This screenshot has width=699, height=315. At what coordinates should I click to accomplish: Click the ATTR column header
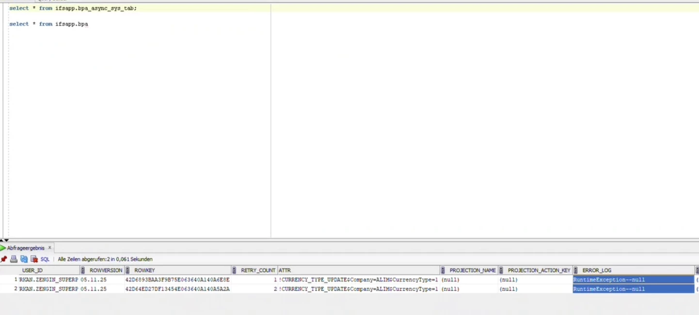359,270
